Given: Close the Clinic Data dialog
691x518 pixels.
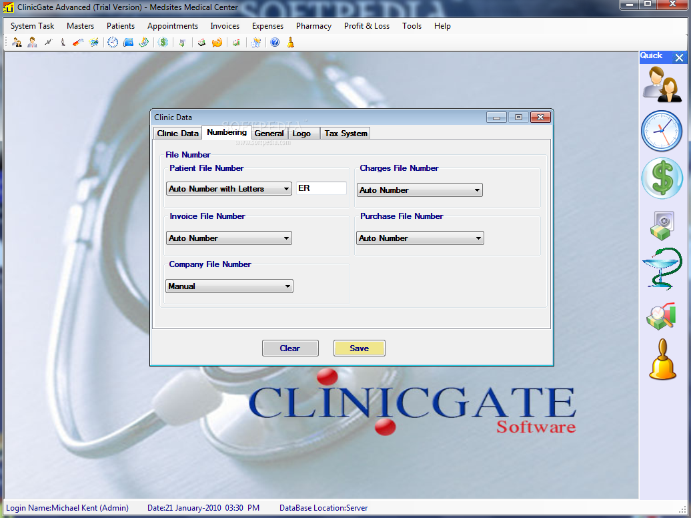Looking at the screenshot, I should point(541,117).
